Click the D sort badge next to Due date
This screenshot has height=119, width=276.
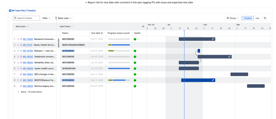coord(102,33)
